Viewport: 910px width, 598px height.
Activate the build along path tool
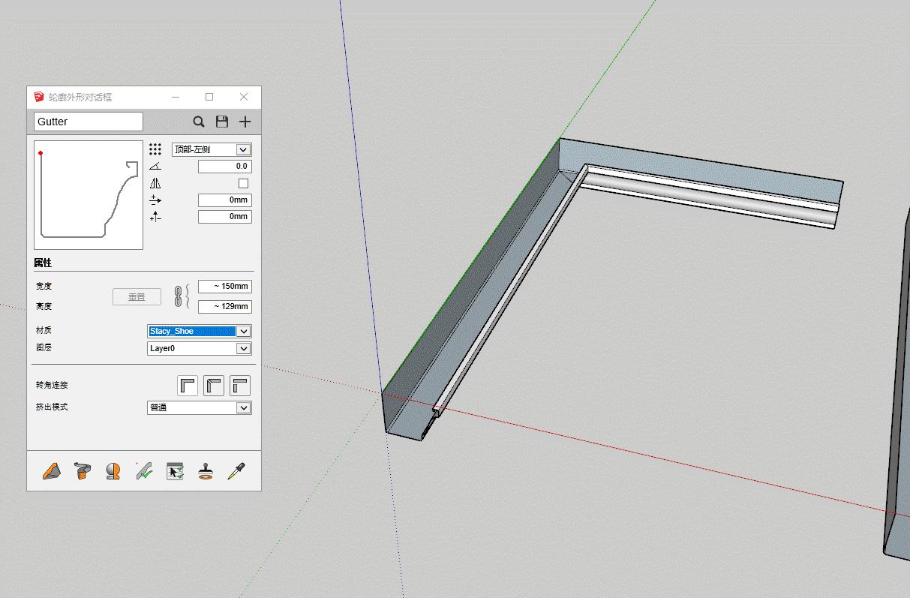tap(83, 471)
